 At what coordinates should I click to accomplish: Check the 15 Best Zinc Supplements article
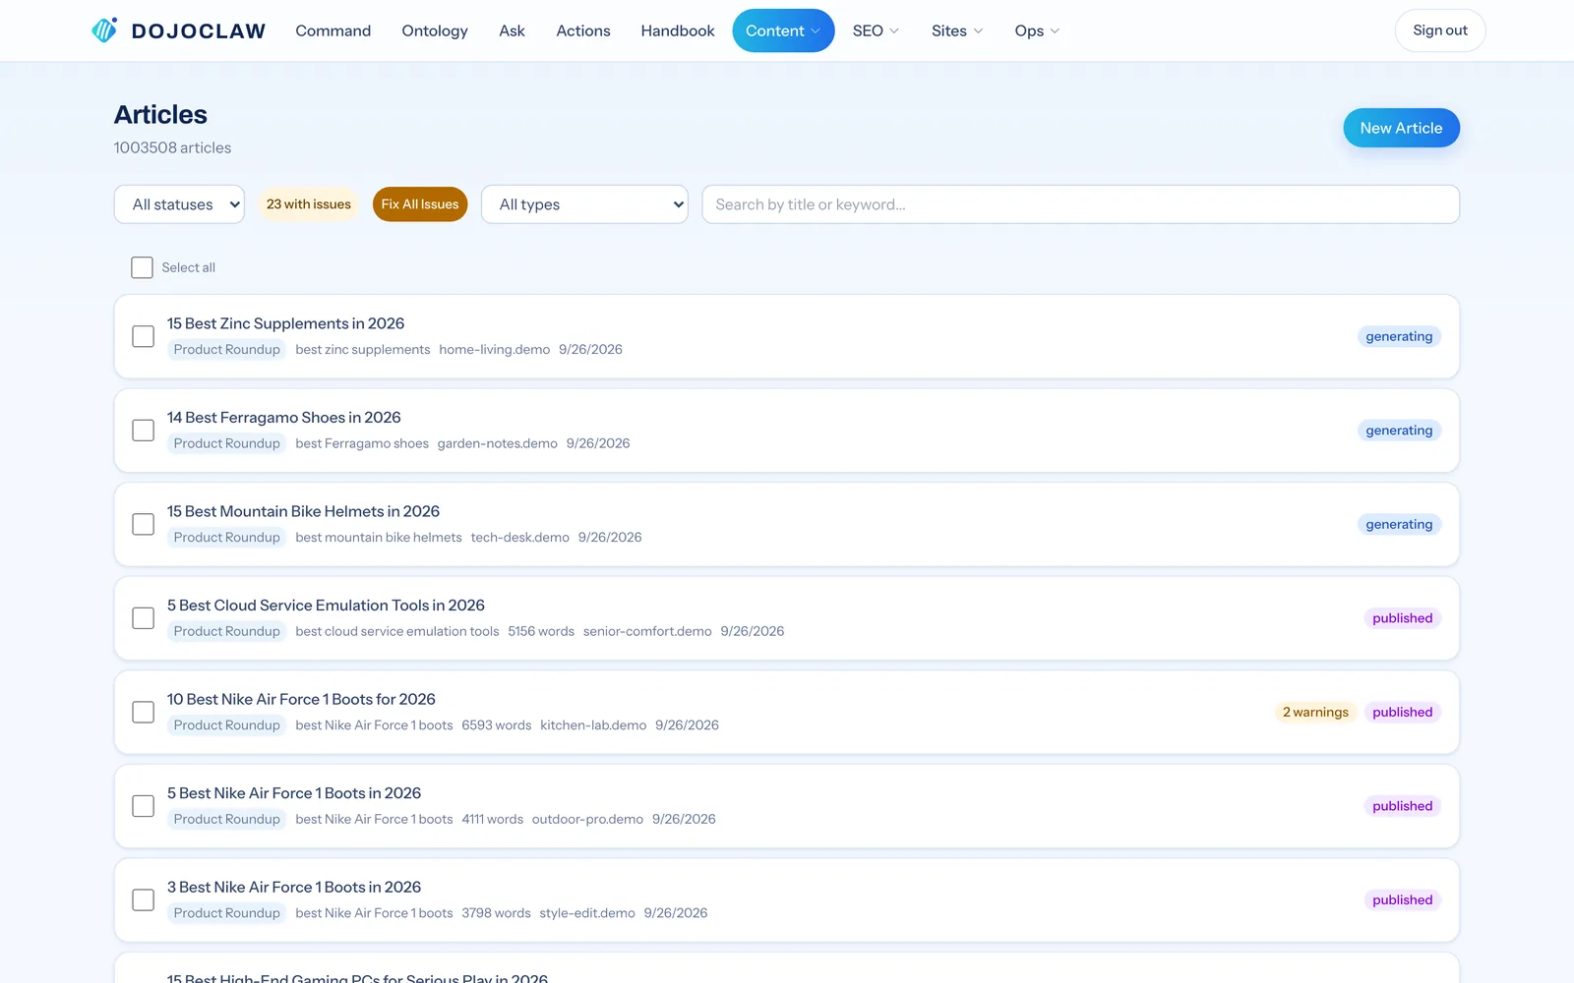click(x=144, y=336)
